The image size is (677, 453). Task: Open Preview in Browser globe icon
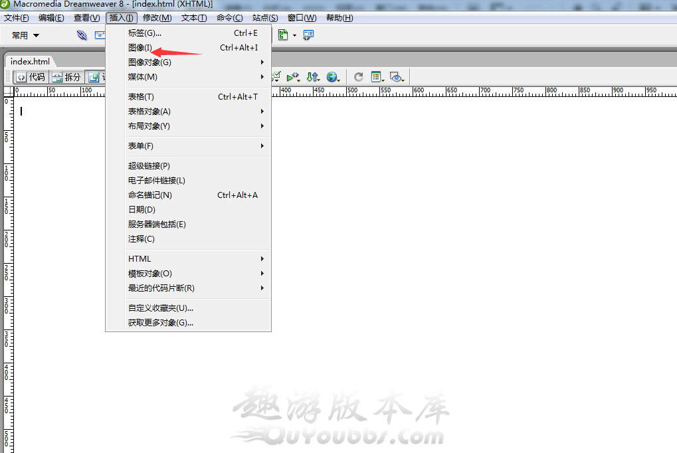coord(332,77)
